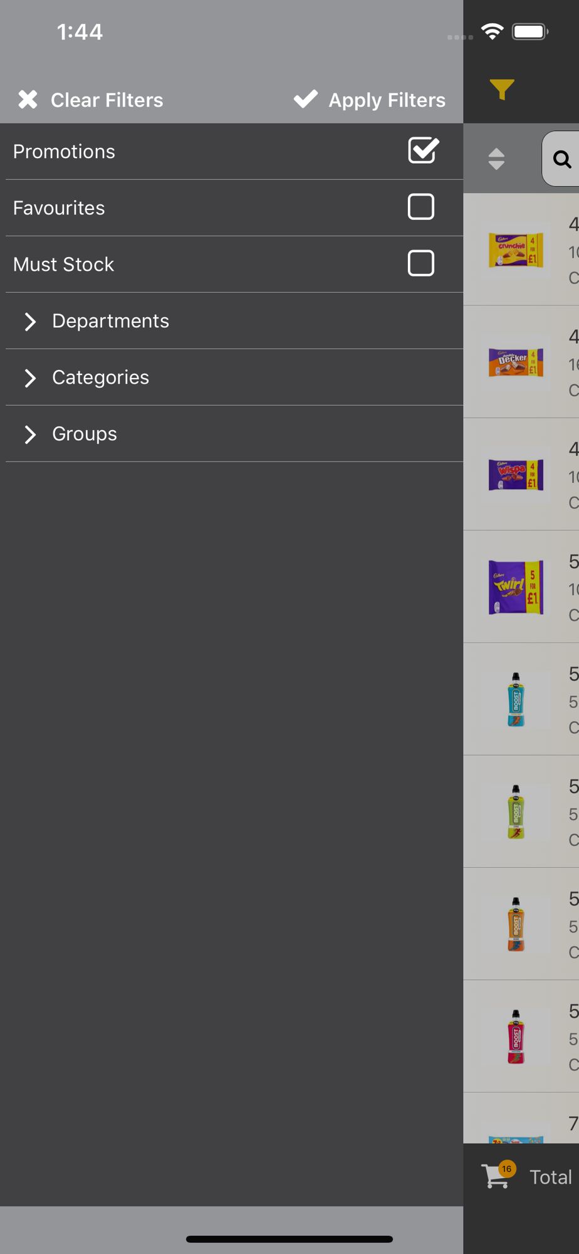Select the Double Decker product image

[516, 362]
